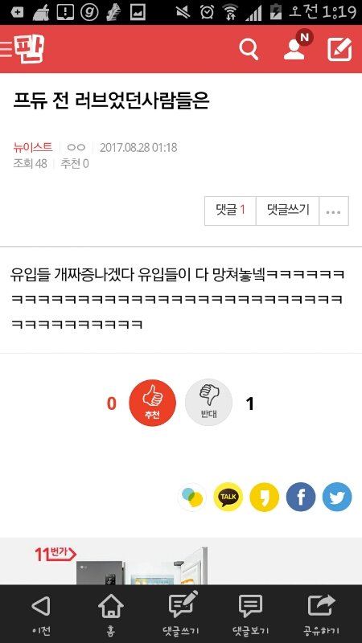Share via yellow KakaoStory icon
This screenshot has height=643, width=362.
point(265,497)
